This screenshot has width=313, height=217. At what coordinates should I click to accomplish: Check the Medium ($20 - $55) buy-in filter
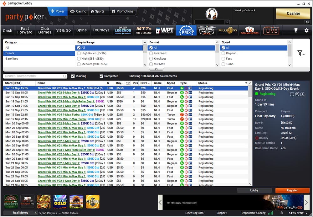point(79,64)
